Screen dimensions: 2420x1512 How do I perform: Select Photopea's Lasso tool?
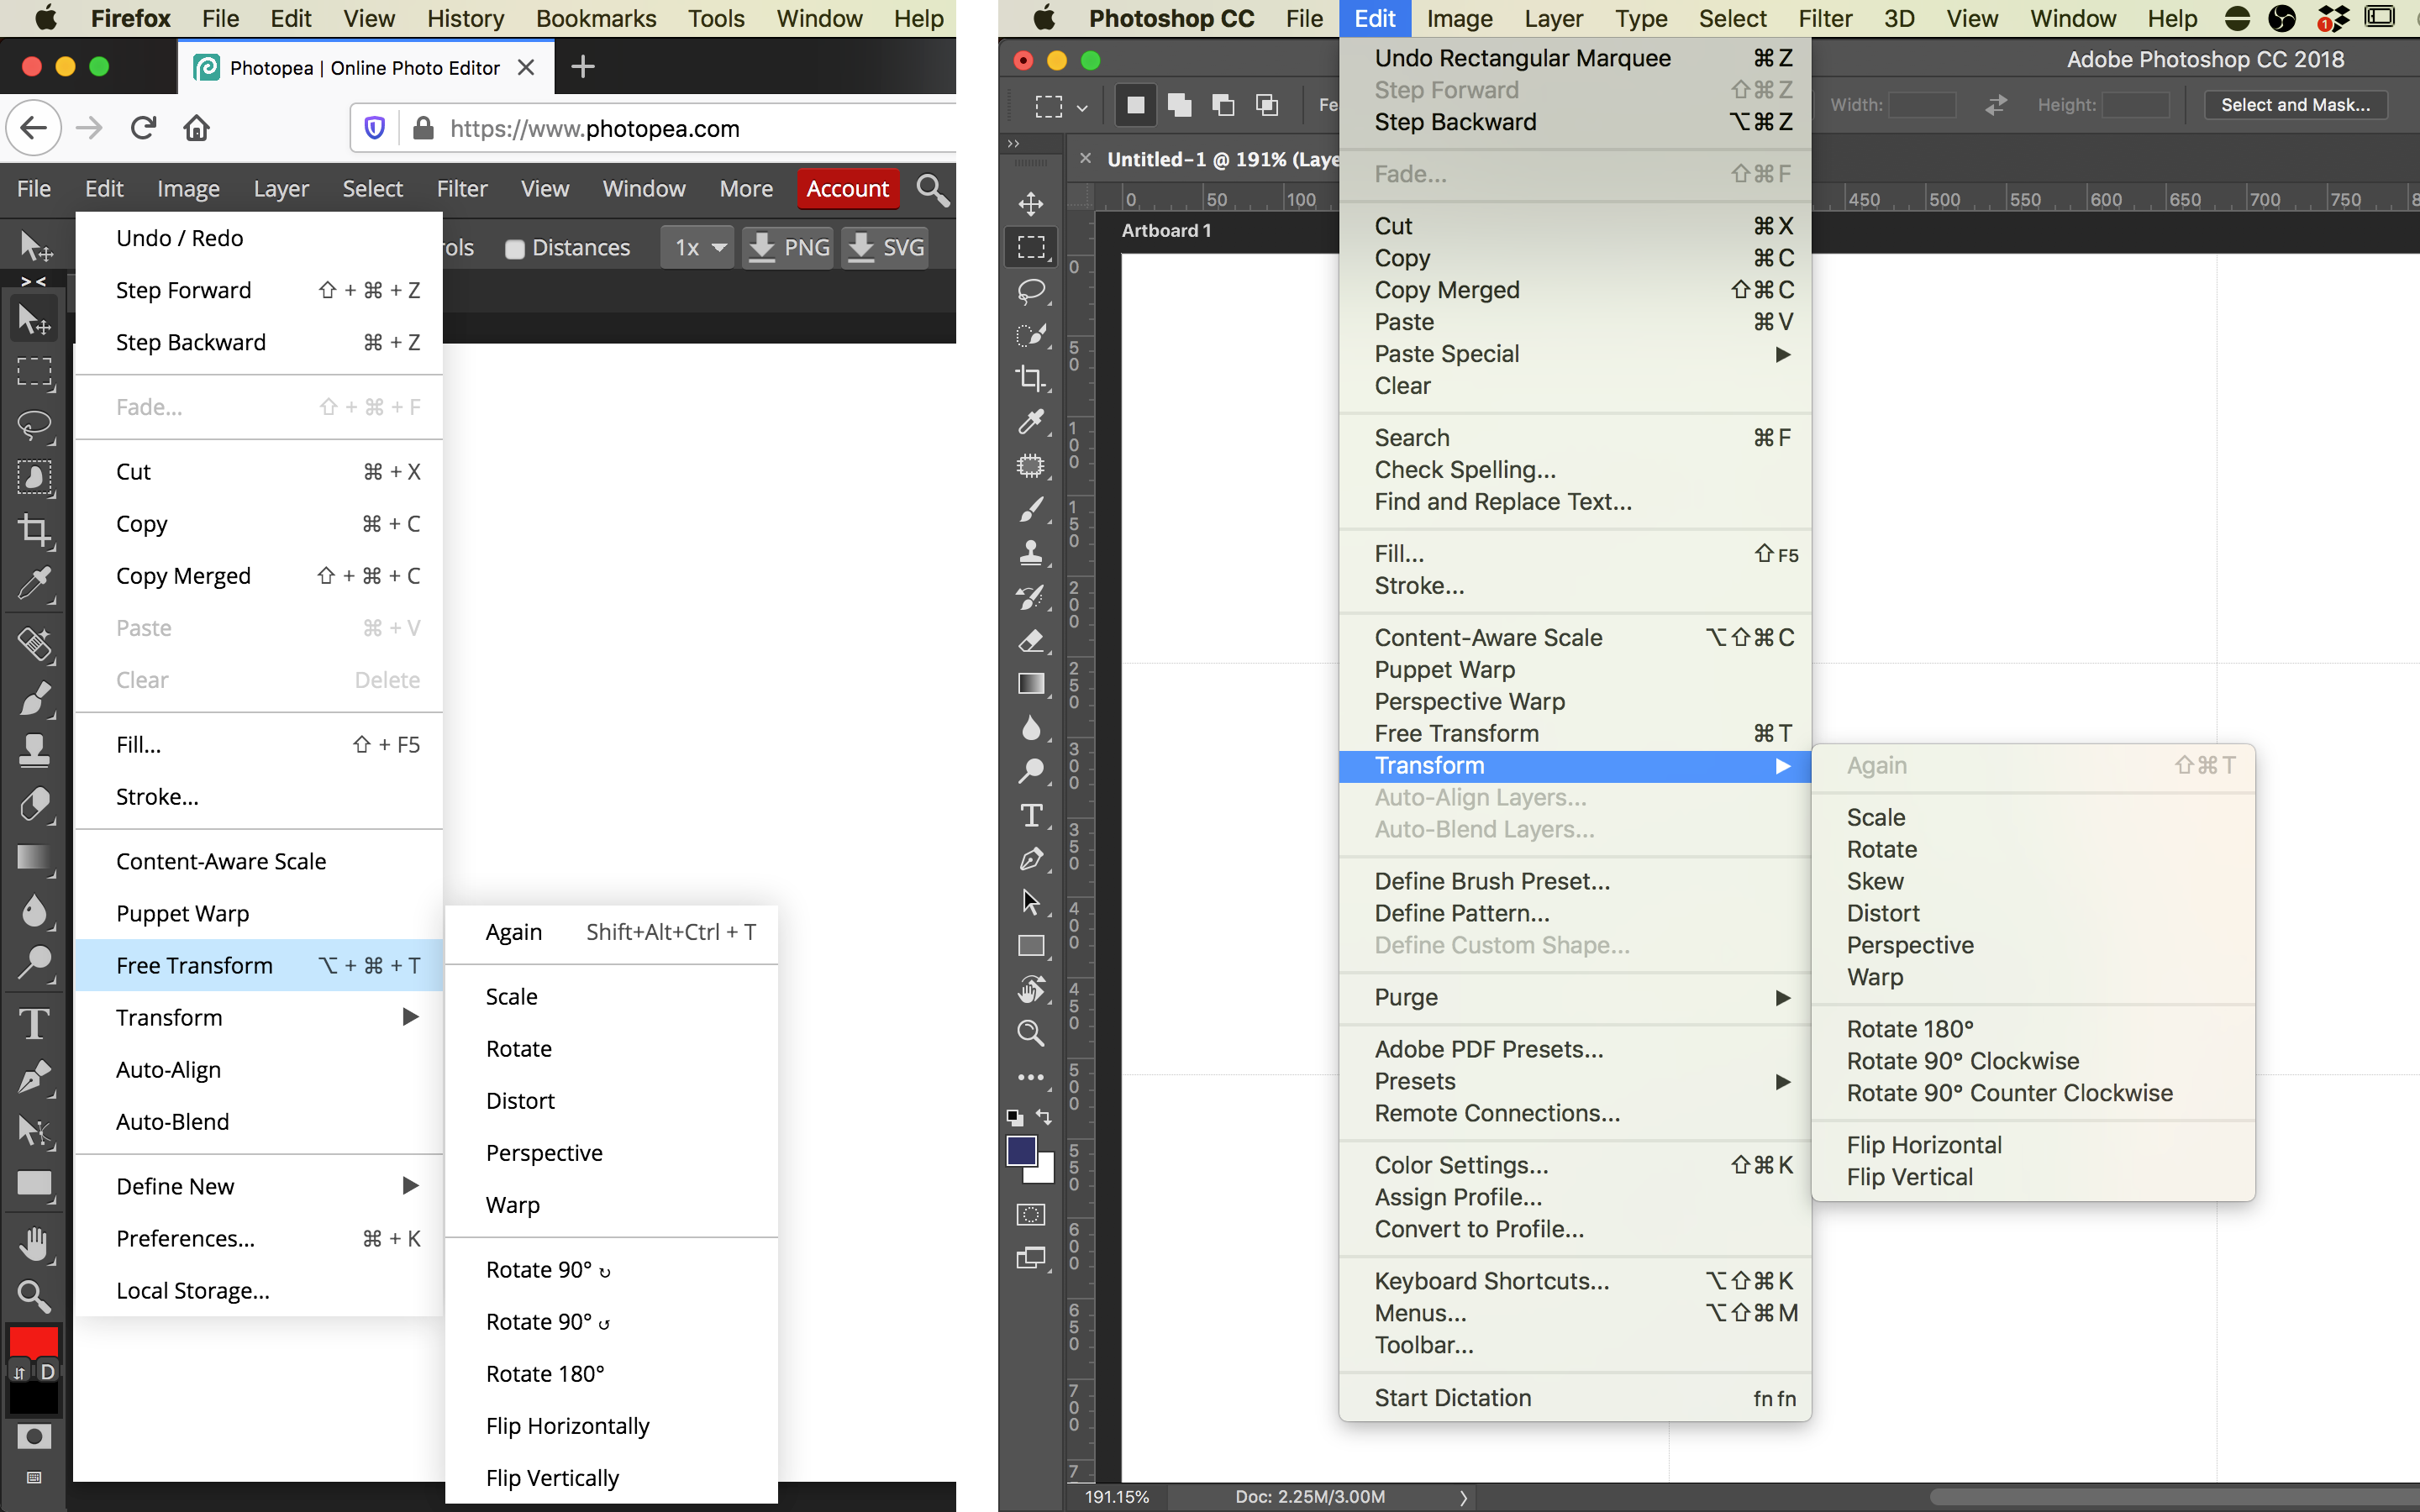34,425
